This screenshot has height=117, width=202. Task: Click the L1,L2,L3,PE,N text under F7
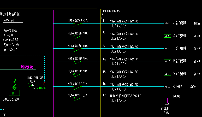(x=118, y=101)
